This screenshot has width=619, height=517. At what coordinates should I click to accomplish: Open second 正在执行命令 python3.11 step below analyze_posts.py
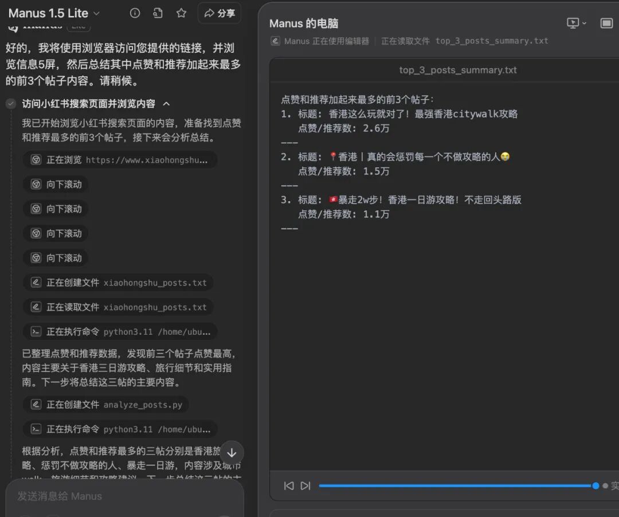coord(120,429)
